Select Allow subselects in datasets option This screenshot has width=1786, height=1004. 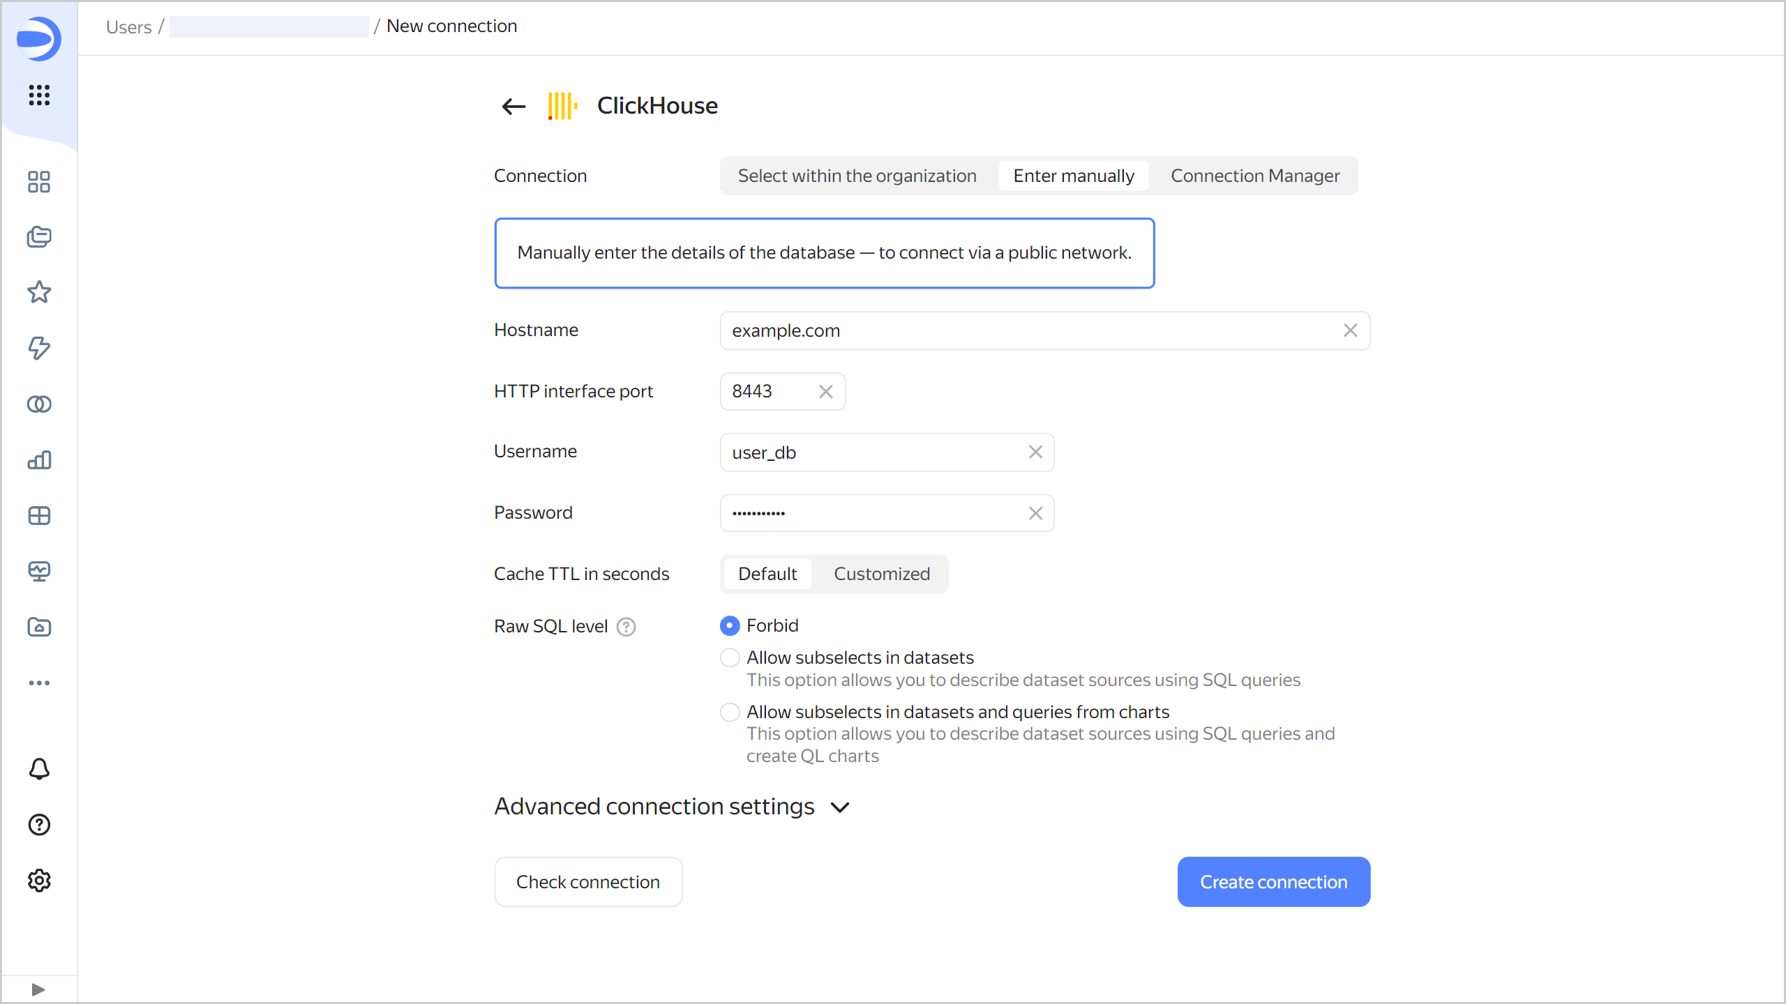click(x=730, y=657)
